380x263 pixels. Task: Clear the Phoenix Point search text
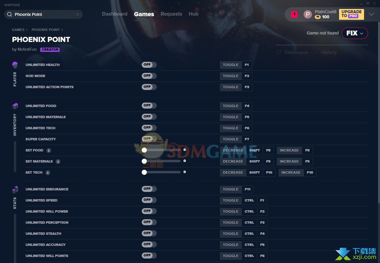[78, 14]
